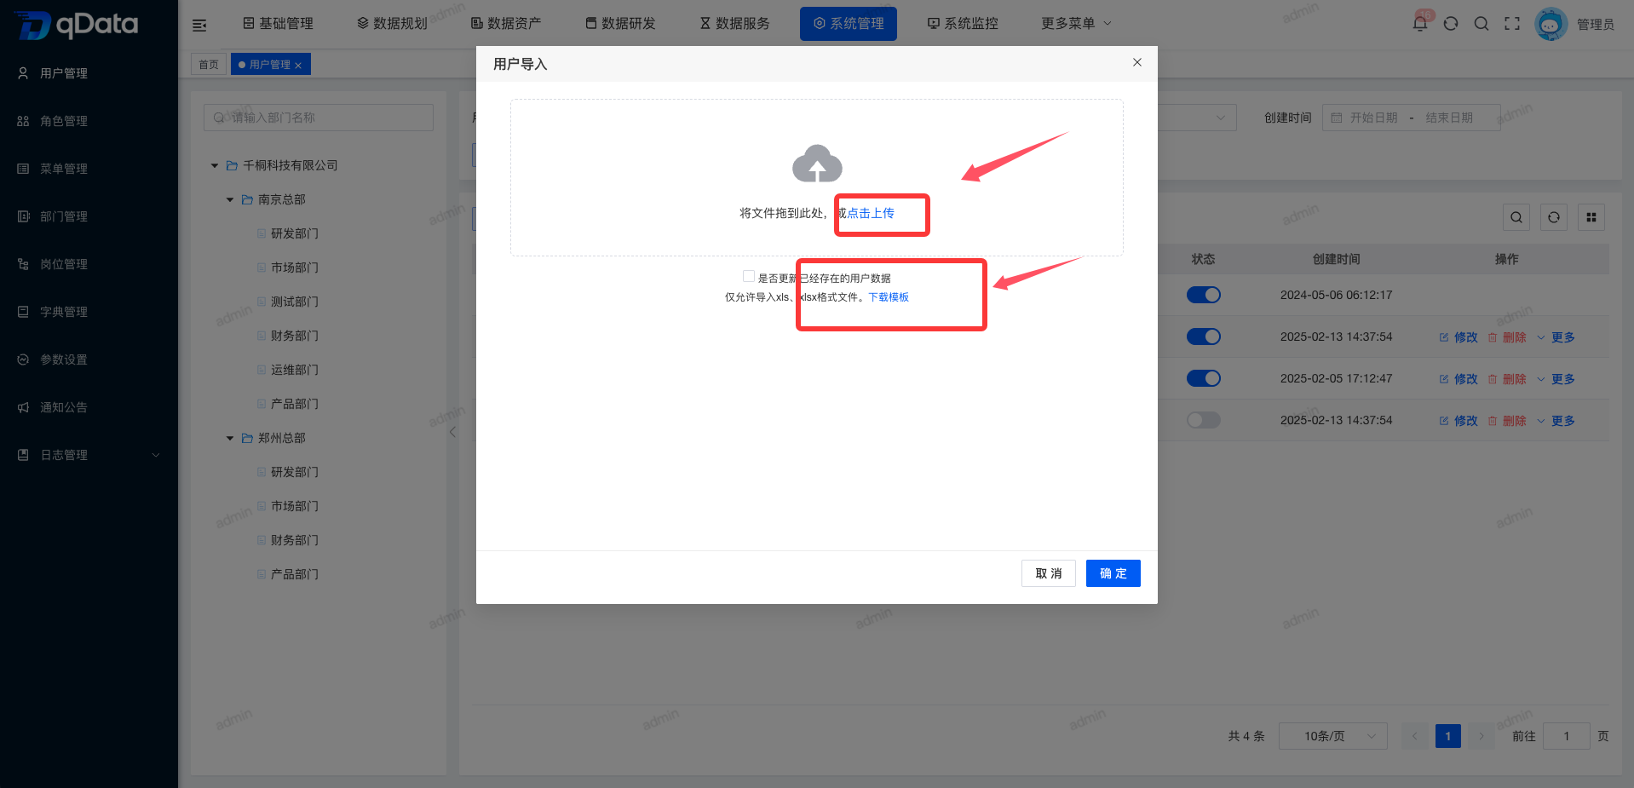
Task: Click 确定 button
Action: click(x=1113, y=573)
